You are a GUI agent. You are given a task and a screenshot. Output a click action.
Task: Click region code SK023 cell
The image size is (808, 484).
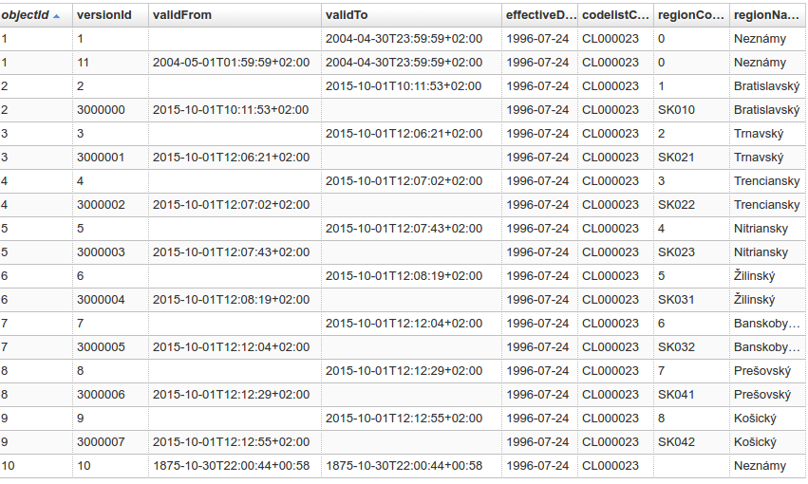point(676,252)
